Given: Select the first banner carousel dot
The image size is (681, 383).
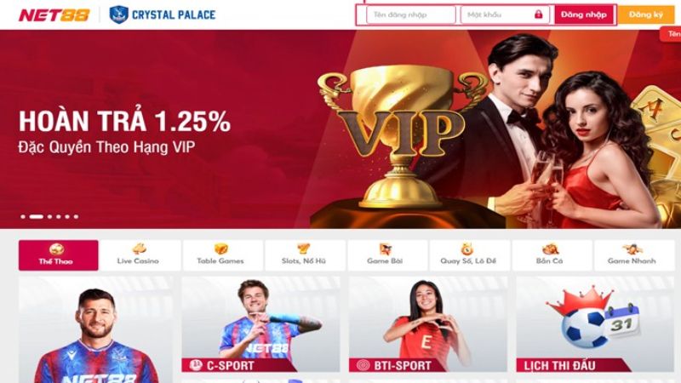Looking at the screenshot, I should pyautogui.click(x=23, y=216).
